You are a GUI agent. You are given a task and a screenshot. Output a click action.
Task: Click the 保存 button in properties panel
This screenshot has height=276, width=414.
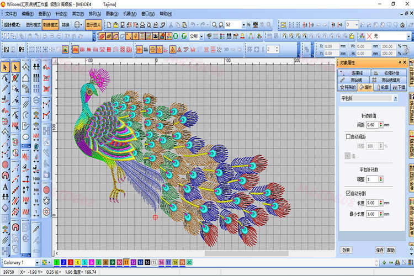pyautogui.click(x=380, y=250)
